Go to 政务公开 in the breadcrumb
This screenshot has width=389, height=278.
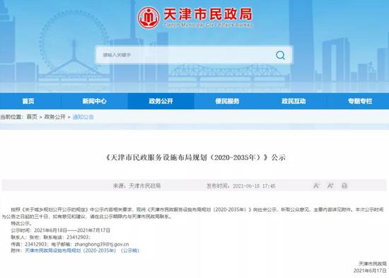(x=55, y=117)
